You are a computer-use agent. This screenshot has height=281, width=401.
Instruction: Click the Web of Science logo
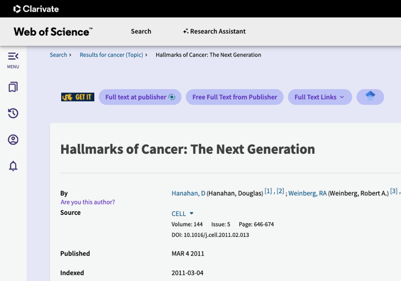[53, 31]
